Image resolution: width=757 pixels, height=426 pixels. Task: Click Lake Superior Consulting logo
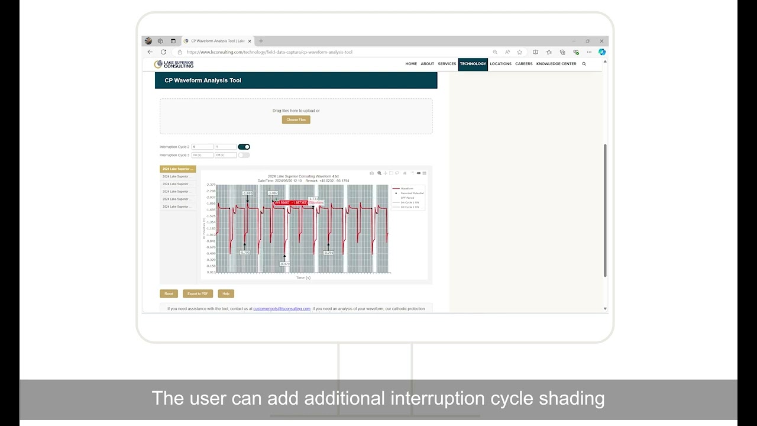coord(174,64)
